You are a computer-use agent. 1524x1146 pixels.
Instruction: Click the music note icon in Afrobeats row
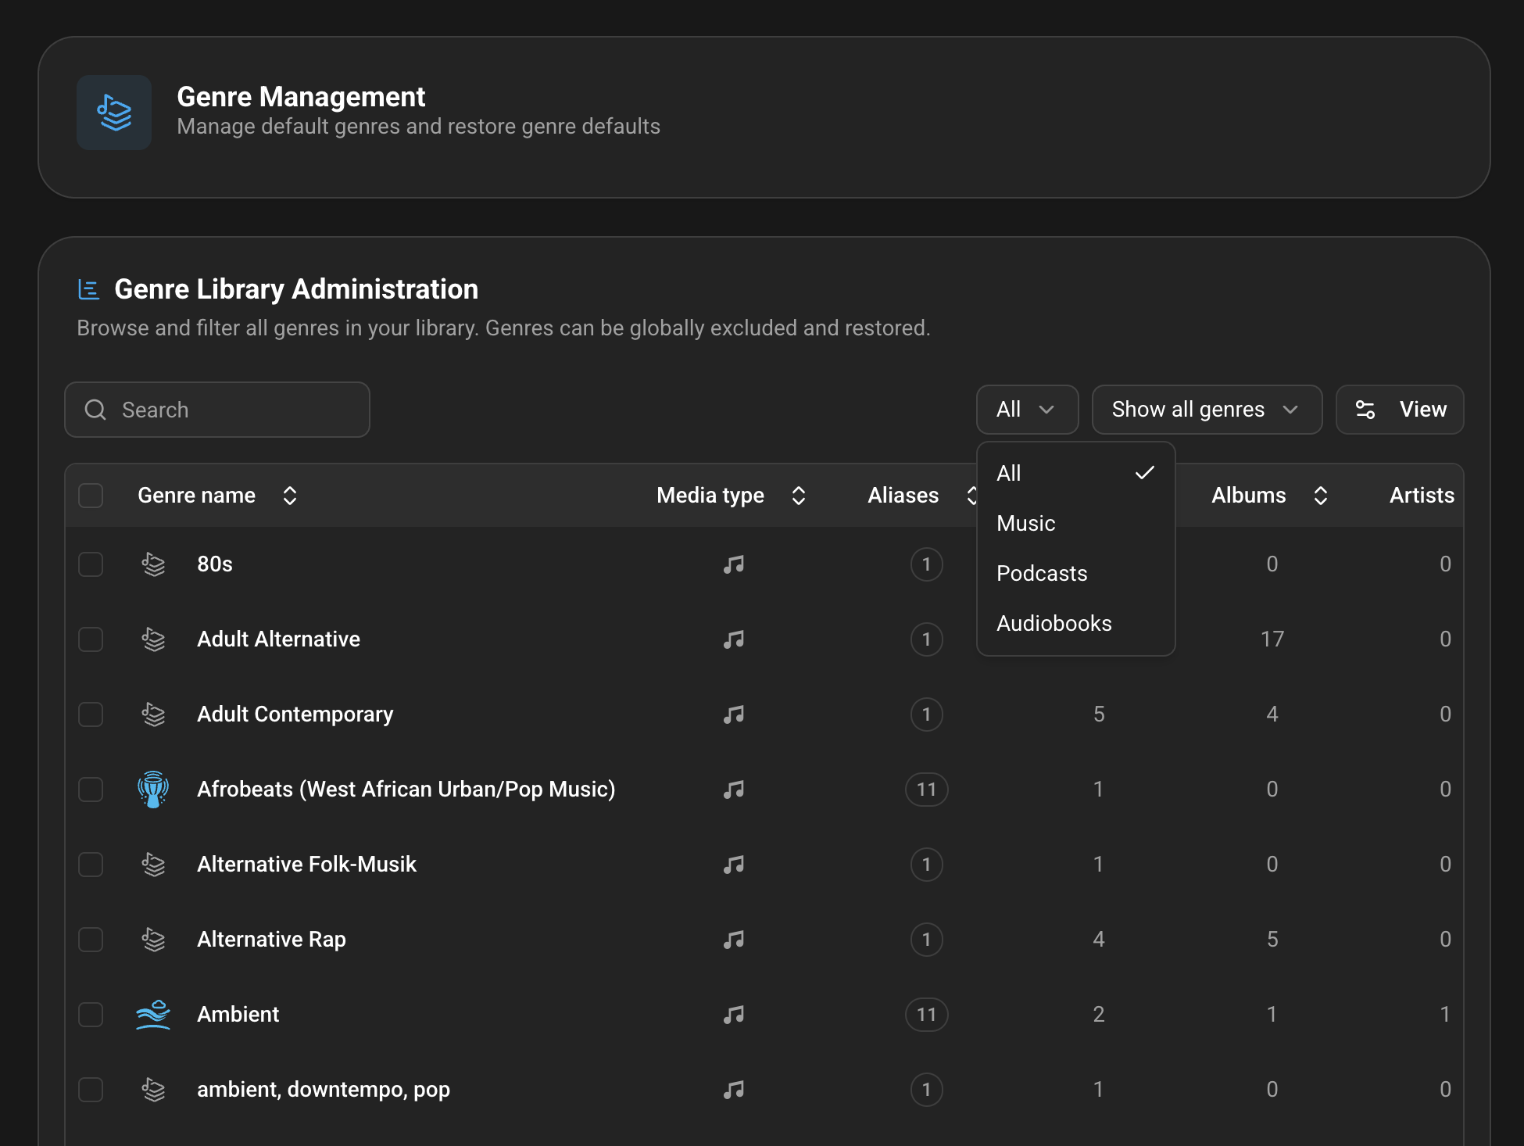pos(734,790)
